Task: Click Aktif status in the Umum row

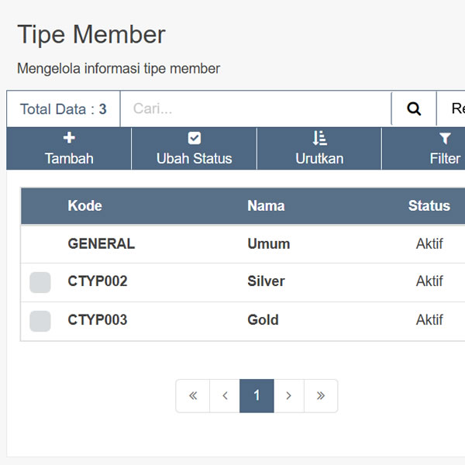Action: [429, 244]
